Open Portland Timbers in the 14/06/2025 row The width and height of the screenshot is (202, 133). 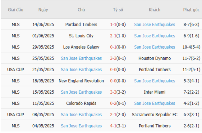pyautogui.click(x=81, y=24)
